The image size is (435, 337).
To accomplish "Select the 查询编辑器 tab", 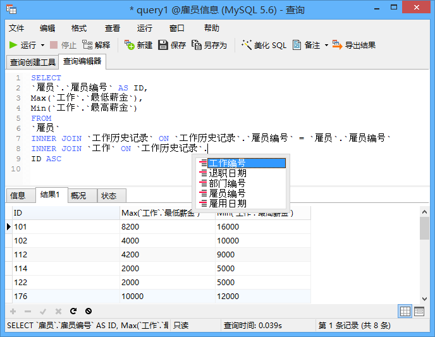I will pyautogui.click(x=82, y=61).
